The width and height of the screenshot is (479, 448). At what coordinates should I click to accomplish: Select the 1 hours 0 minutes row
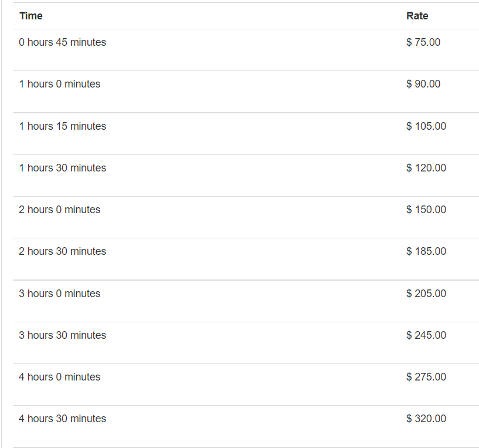60,84
